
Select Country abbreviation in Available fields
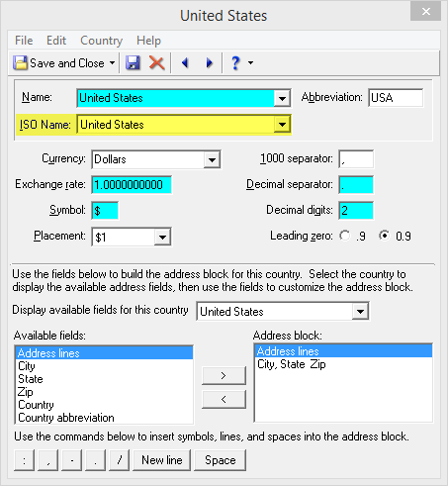tap(104, 418)
